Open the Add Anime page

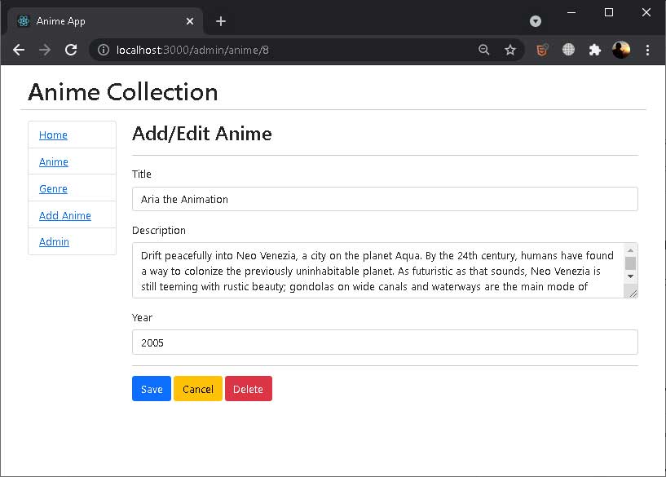click(64, 214)
